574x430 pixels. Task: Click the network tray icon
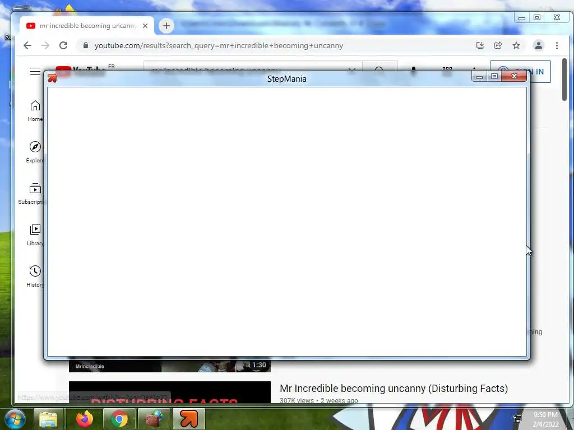(x=517, y=419)
